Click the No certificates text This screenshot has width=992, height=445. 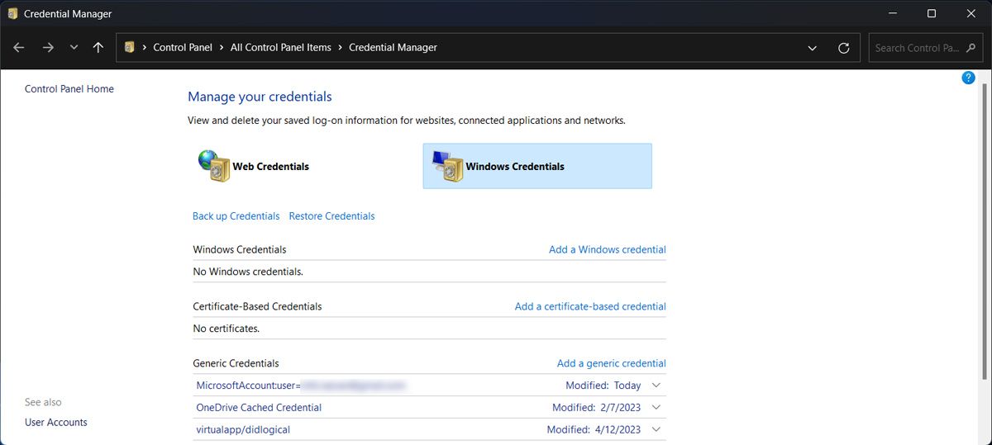(227, 329)
